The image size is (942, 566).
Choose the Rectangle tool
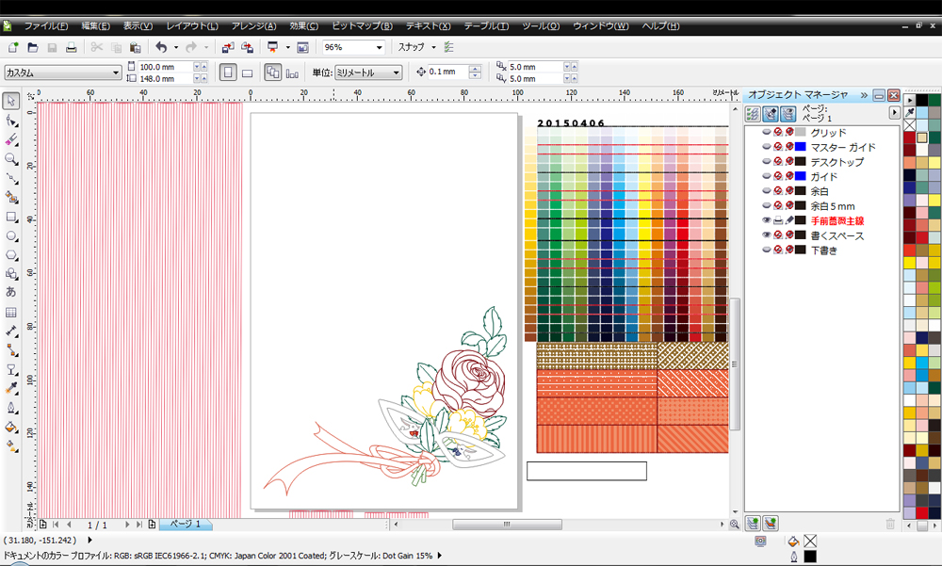pos(11,216)
